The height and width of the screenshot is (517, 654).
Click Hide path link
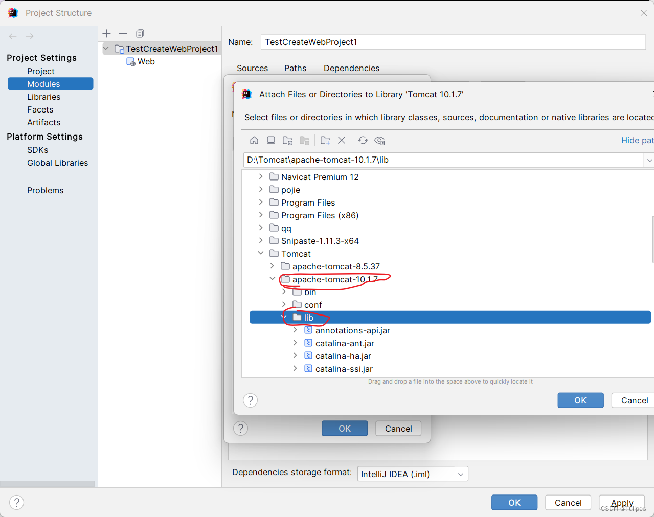[637, 140]
